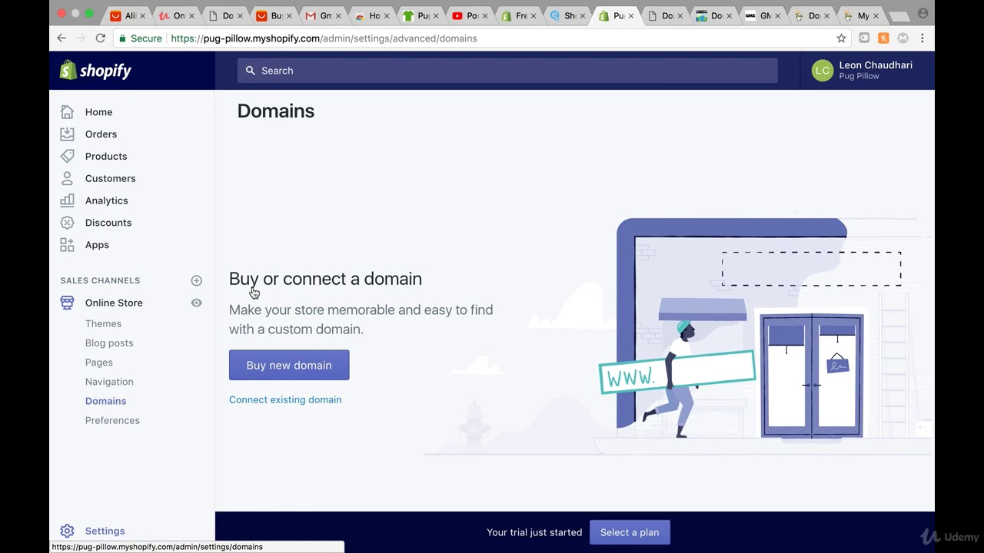
Task: Switch to the Gmail browser tab
Action: [x=323, y=15]
